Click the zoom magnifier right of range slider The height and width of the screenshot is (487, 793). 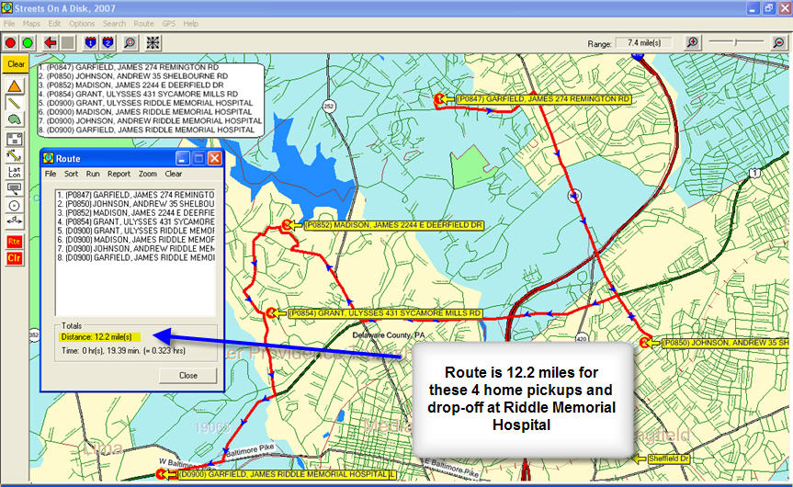coord(779,42)
